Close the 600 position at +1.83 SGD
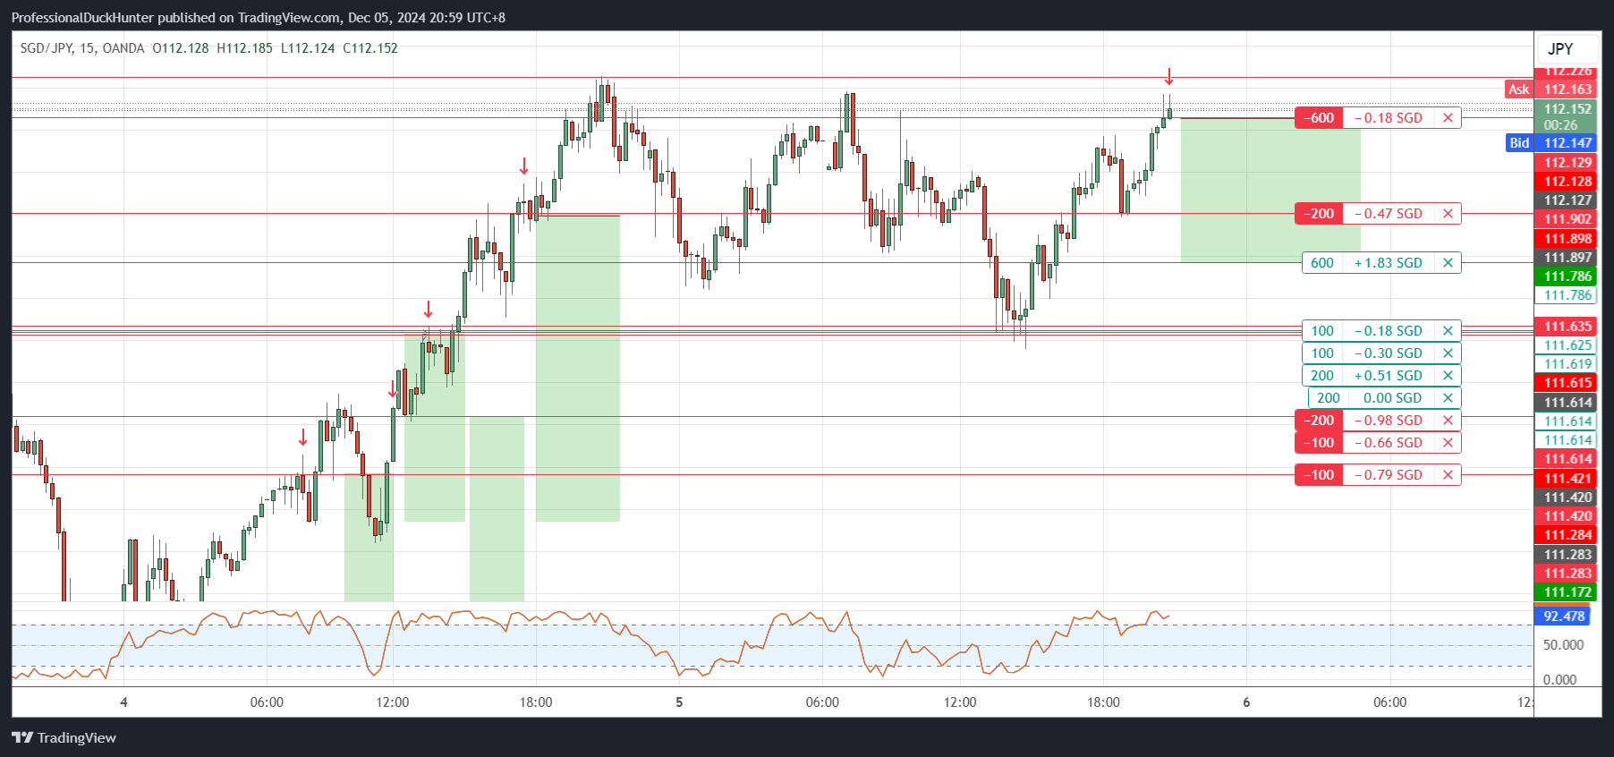This screenshot has height=757, width=1614. (x=1448, y=263)
